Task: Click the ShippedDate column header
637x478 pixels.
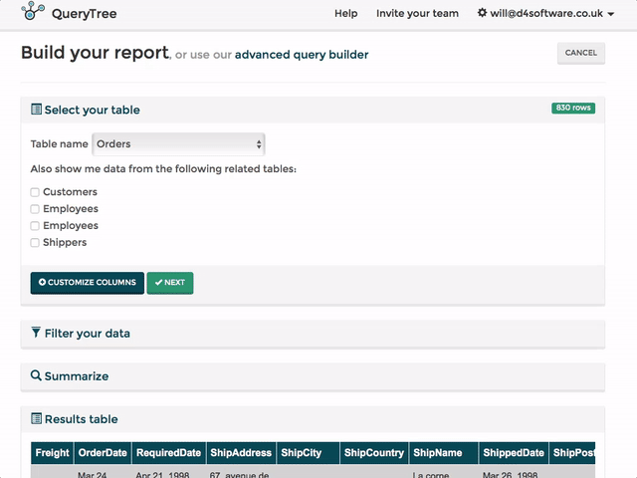Action: (514, 453)
